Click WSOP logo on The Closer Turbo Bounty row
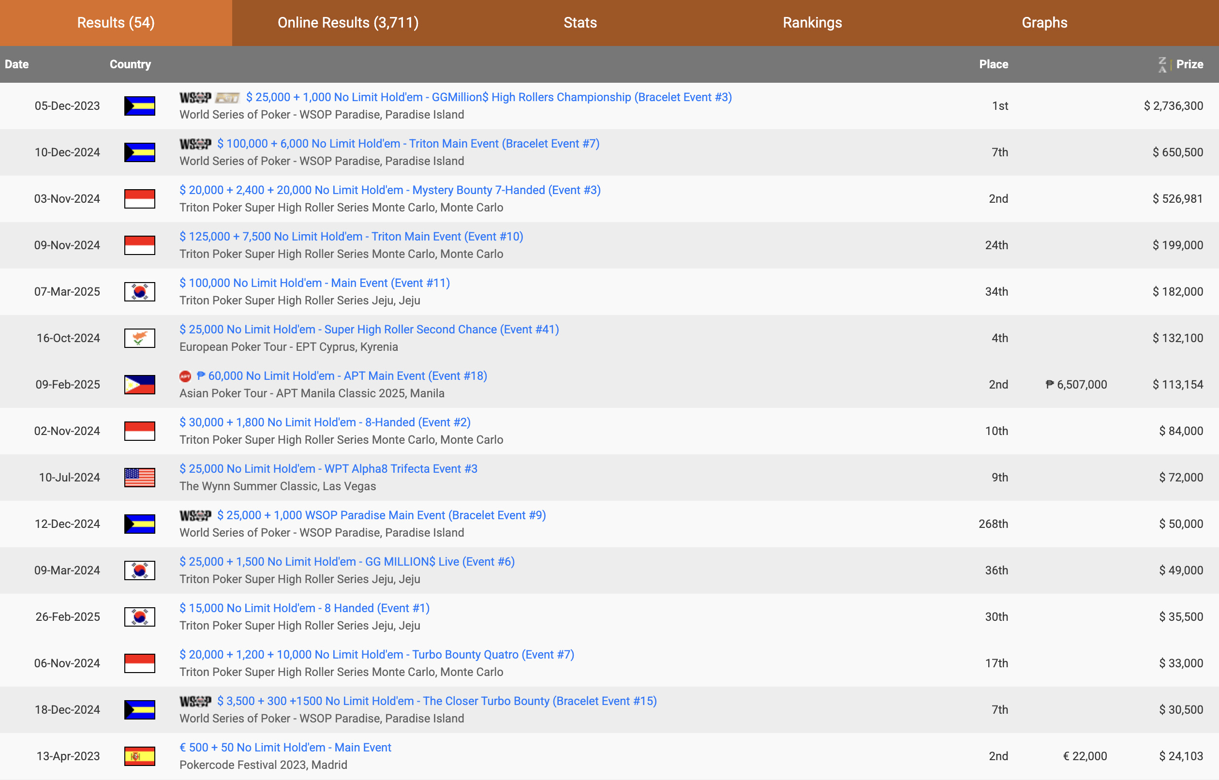This screenshot has width=1219, height=780. point(195,702)
